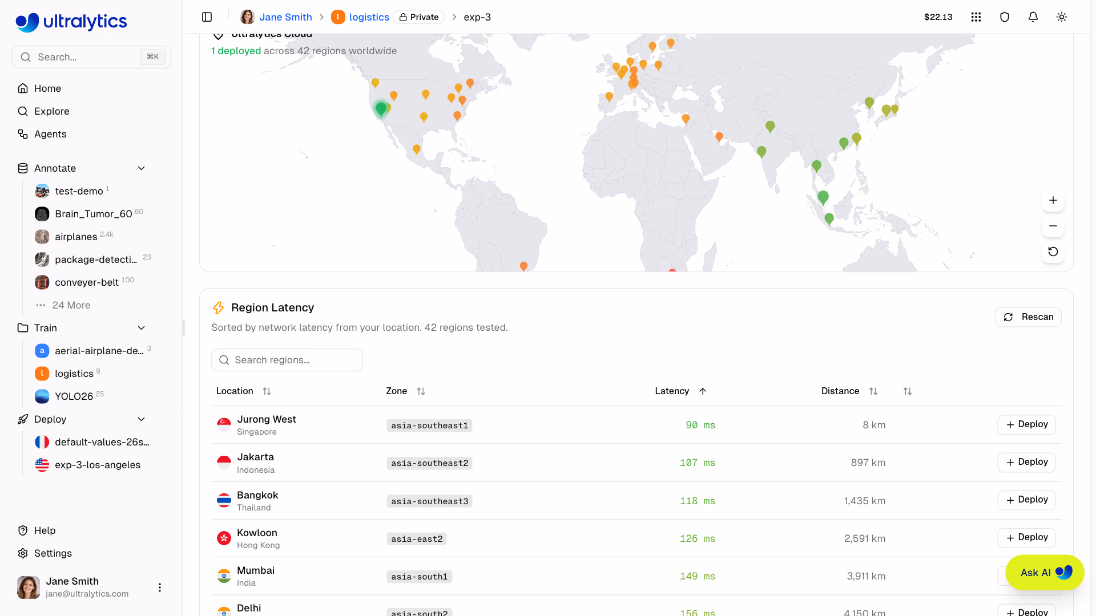The height and width of the screenshot is (616, 1096).
Task: Click the Private visibility badge
Action: 419,17
